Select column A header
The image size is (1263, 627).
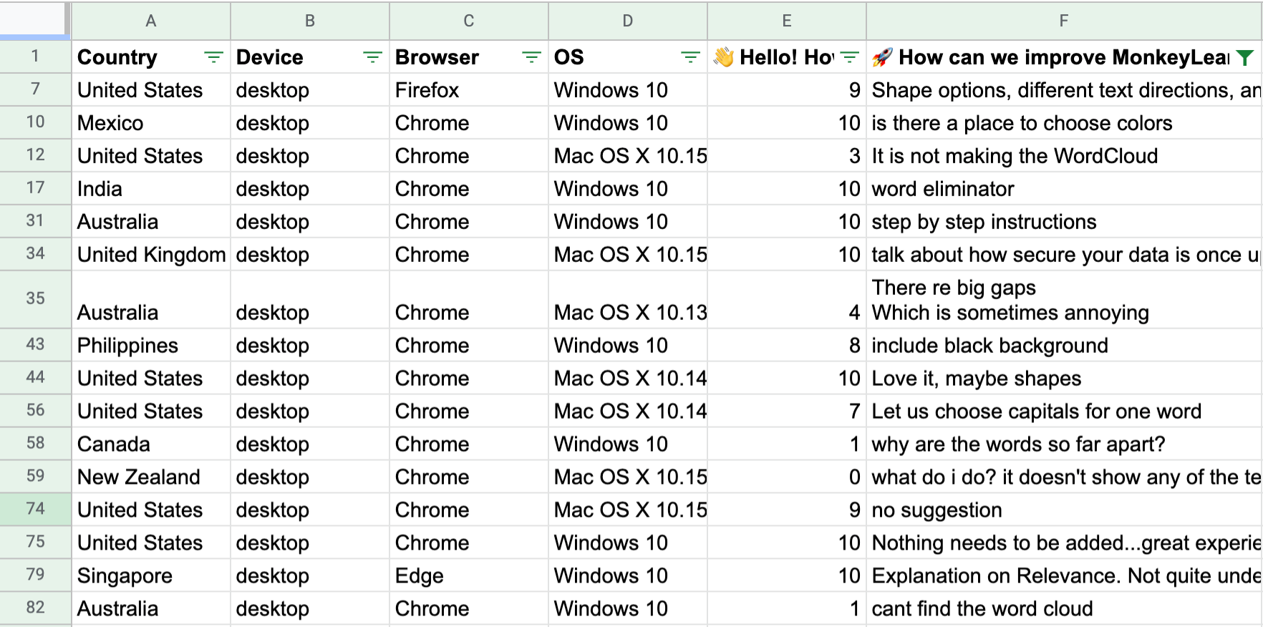(151, 21)
